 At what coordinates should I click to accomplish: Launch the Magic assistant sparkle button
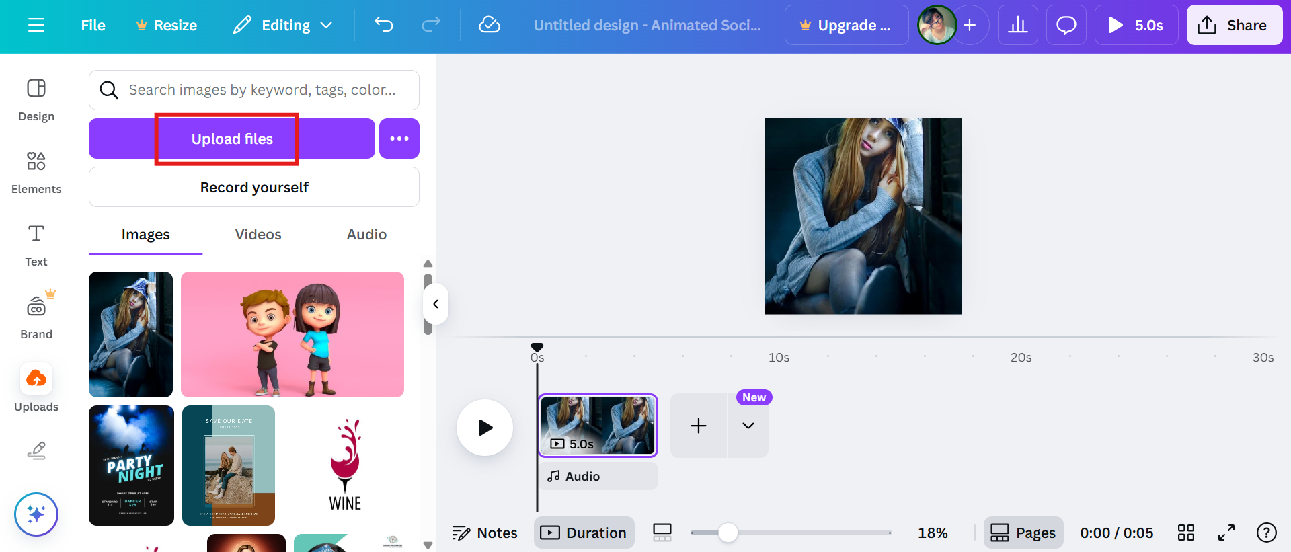36,514
